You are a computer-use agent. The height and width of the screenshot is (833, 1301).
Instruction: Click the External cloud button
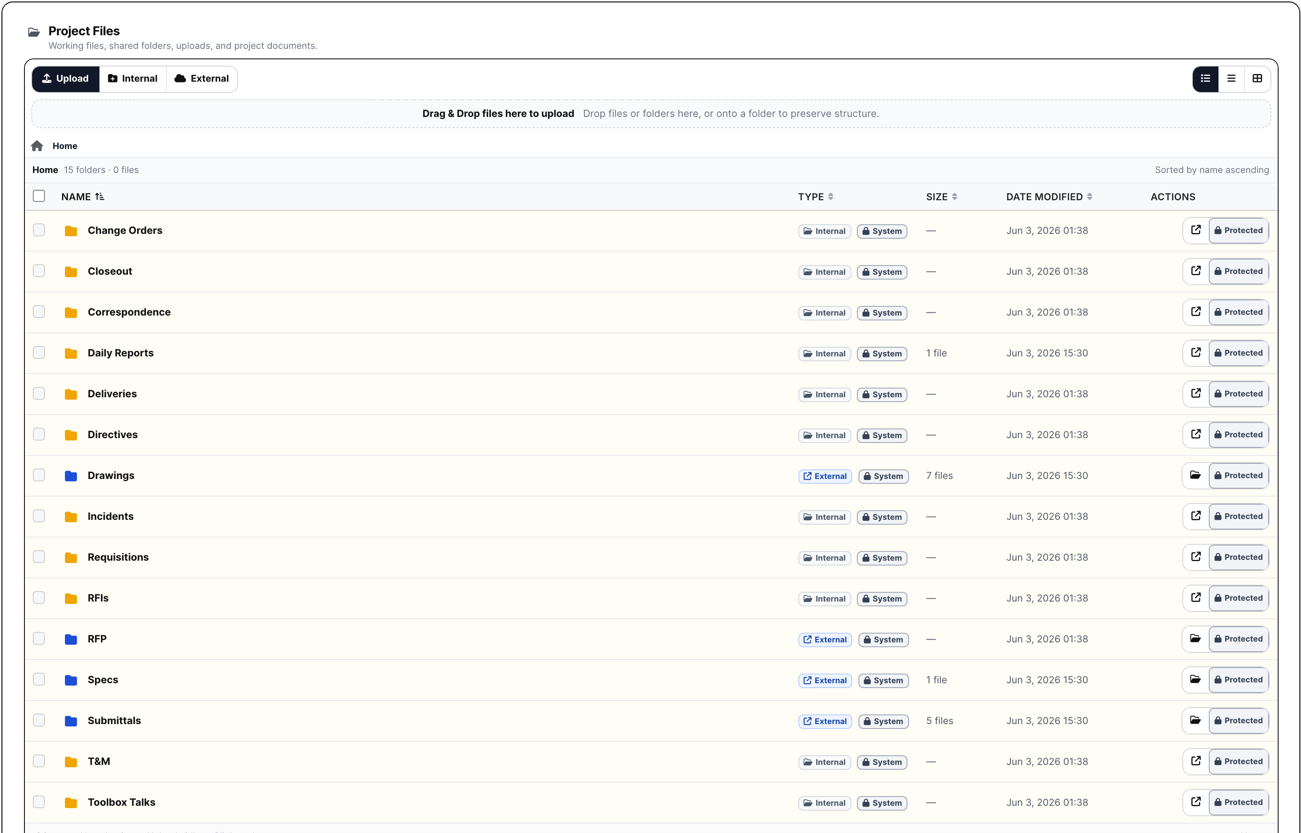tap(202, 79)
